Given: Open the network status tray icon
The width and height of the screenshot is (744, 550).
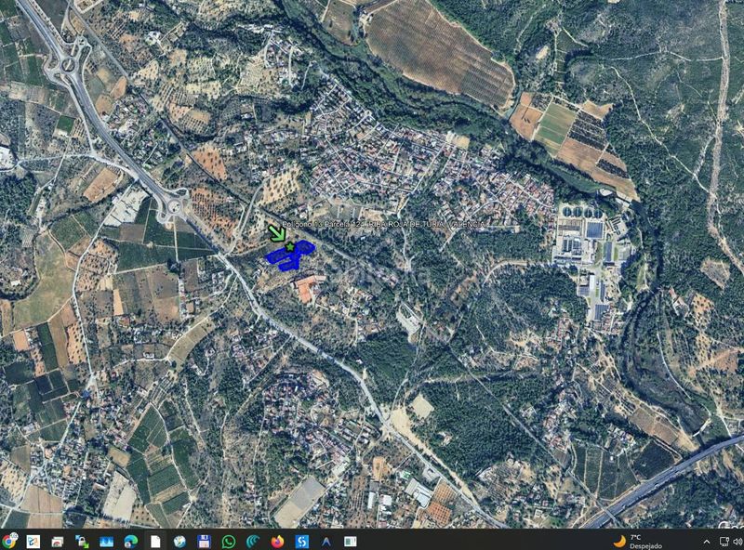Looking at the screenshot, I should click(x=724, y=542).
